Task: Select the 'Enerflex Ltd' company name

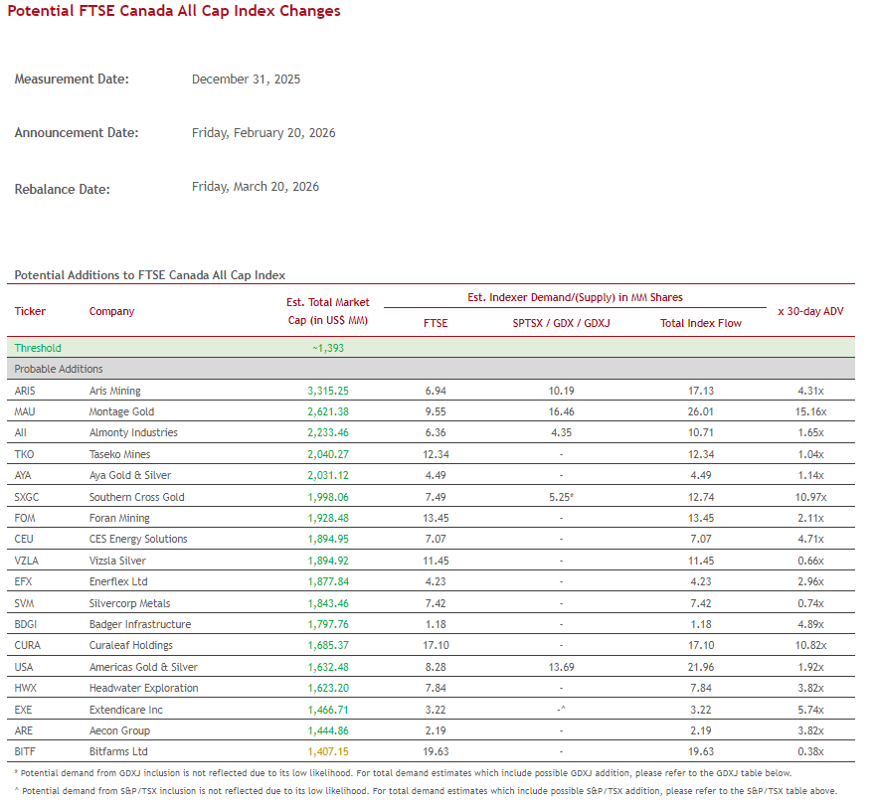Action: pyautogui.click(x=118, y=581)
